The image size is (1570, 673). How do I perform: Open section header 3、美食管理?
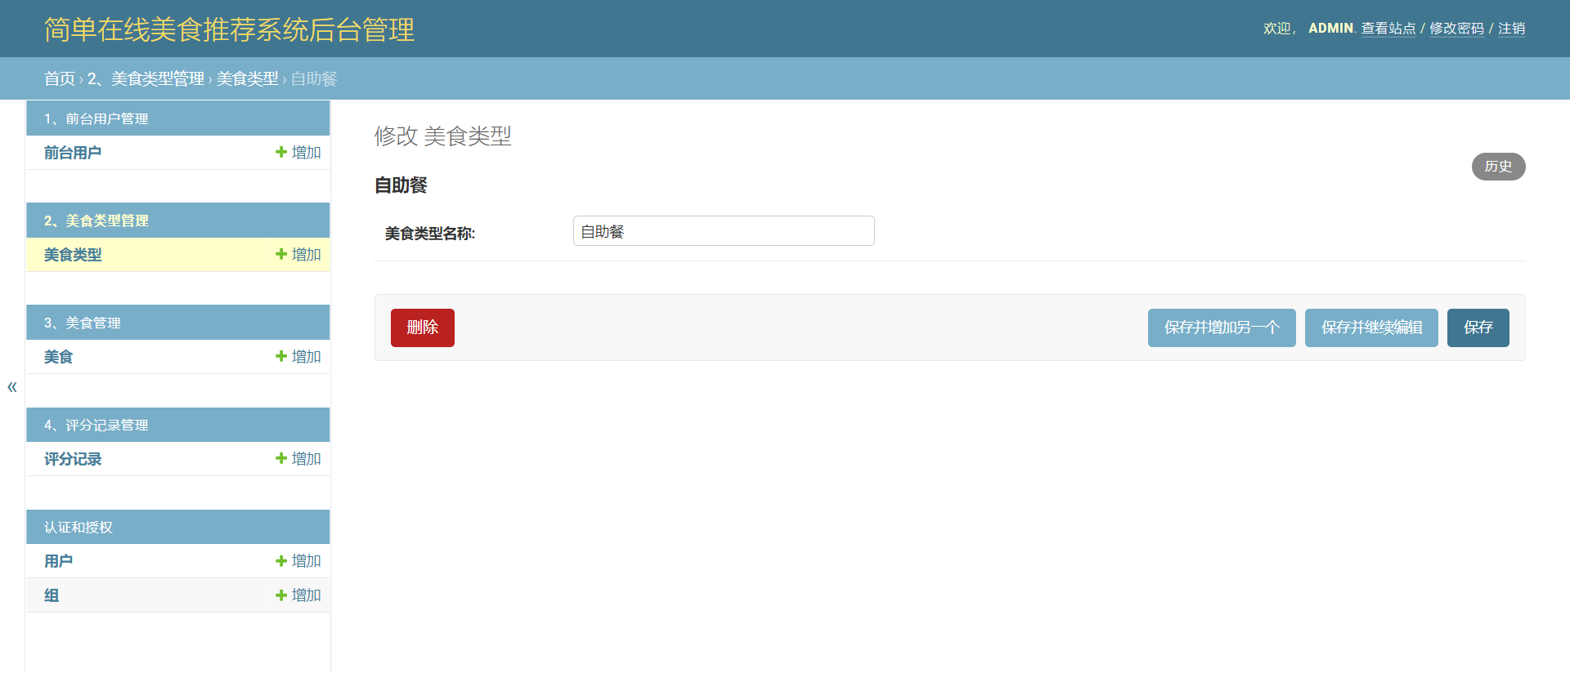pyautogui.click(x=82, y=323)
